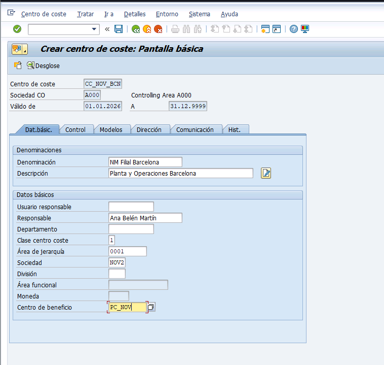Open Help question mark icon
This screenshot has height=365, width=384.
pyautogui.click(x=294, y=29)
